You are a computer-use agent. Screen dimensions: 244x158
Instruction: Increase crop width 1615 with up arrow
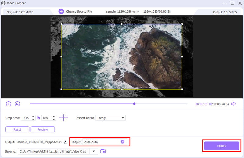click(33, 116)
